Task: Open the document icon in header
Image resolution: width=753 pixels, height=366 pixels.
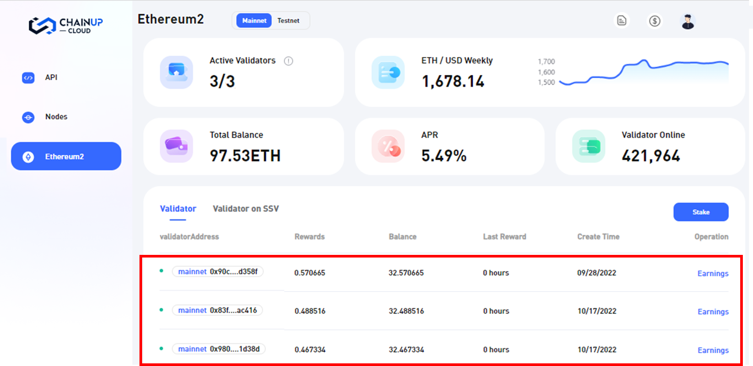Action: tap(621, 21)
